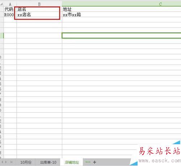Click the cell containing xx店名

click(39, 14)
